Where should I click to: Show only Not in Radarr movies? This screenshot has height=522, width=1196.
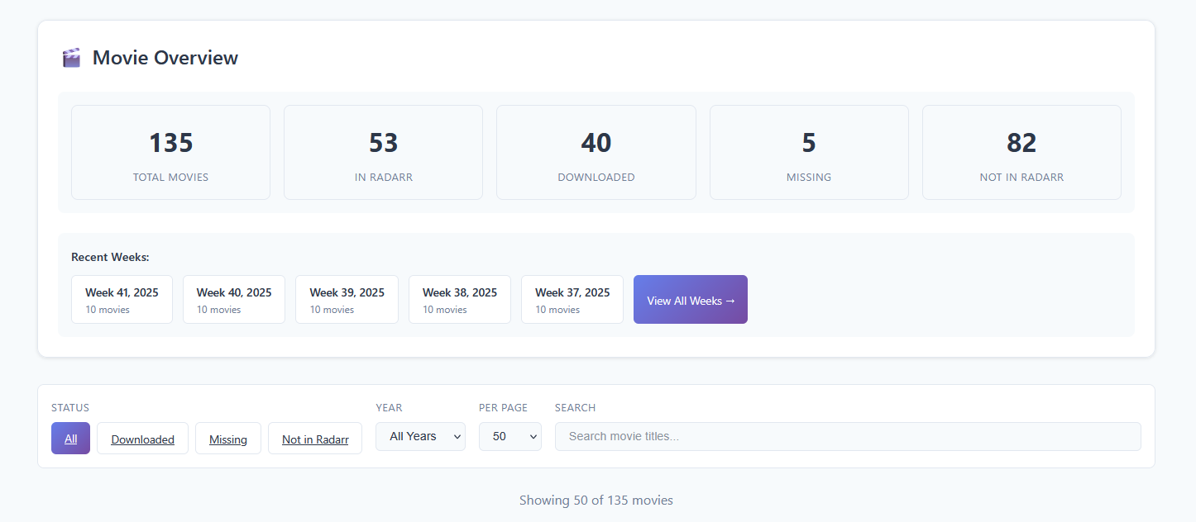tap(315, 439)
